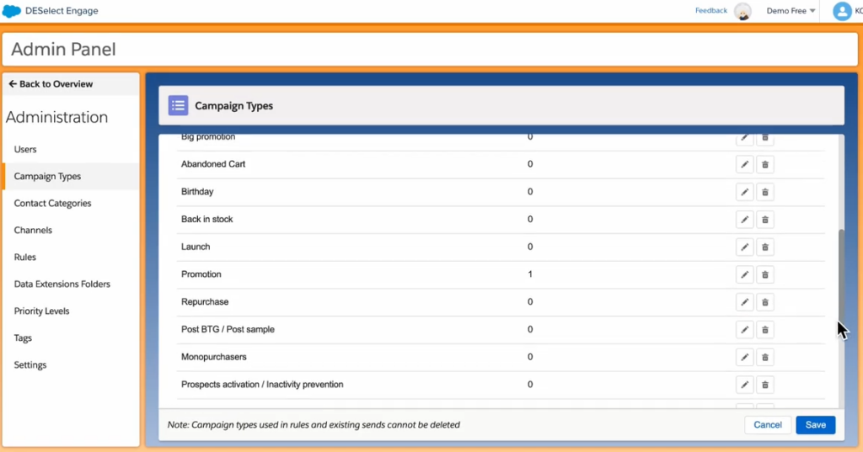Click edit pencil for Abandoned Cart
The image size is (863, 452).
(745, 164)
